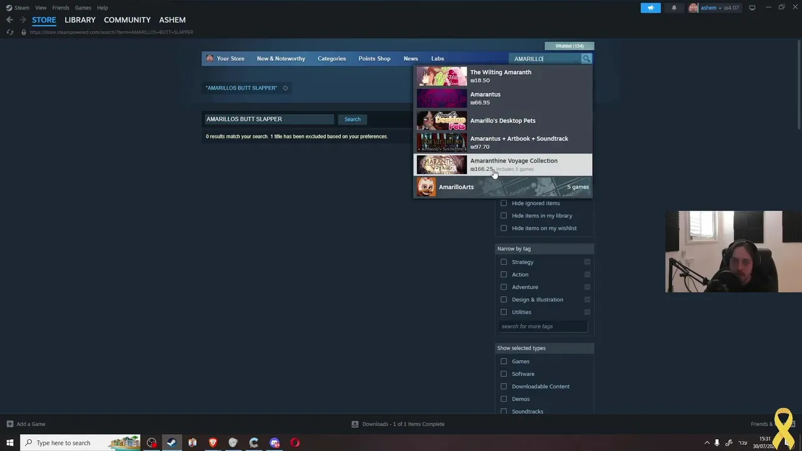Expand the Categories menu
Screen dimensions: 802x451
pyautogui.click(x=331, y=59)
